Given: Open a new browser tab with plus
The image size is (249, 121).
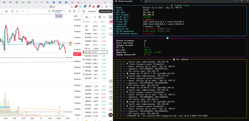Looking at the screenshot, I should click(x=85, y=2).
